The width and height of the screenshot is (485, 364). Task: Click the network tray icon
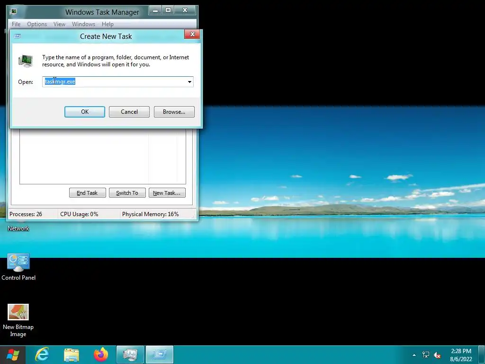click(426, 355)
